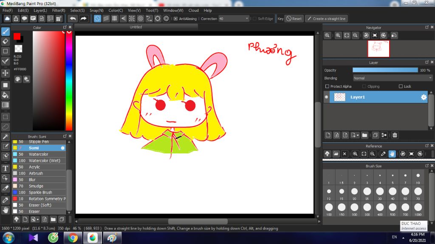
Task: Choose brush size 100 circle
Action: click(329, 207)
